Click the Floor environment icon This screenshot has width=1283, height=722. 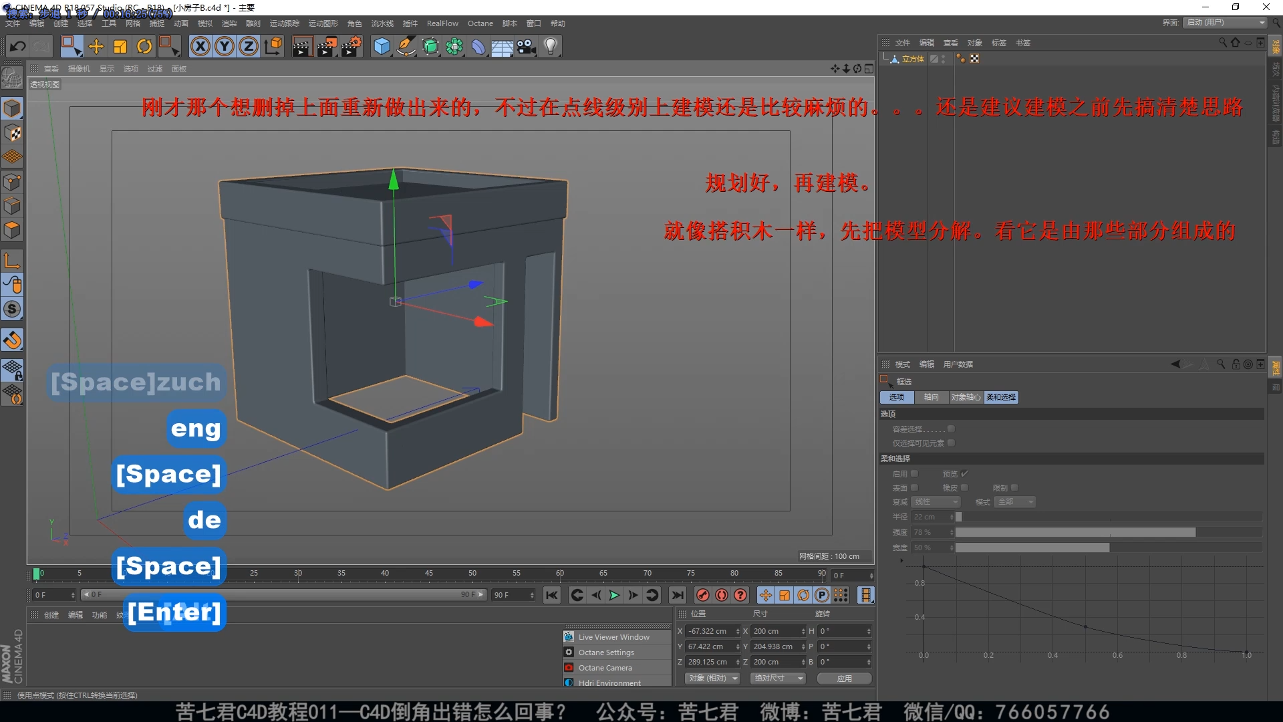point(503,47)
